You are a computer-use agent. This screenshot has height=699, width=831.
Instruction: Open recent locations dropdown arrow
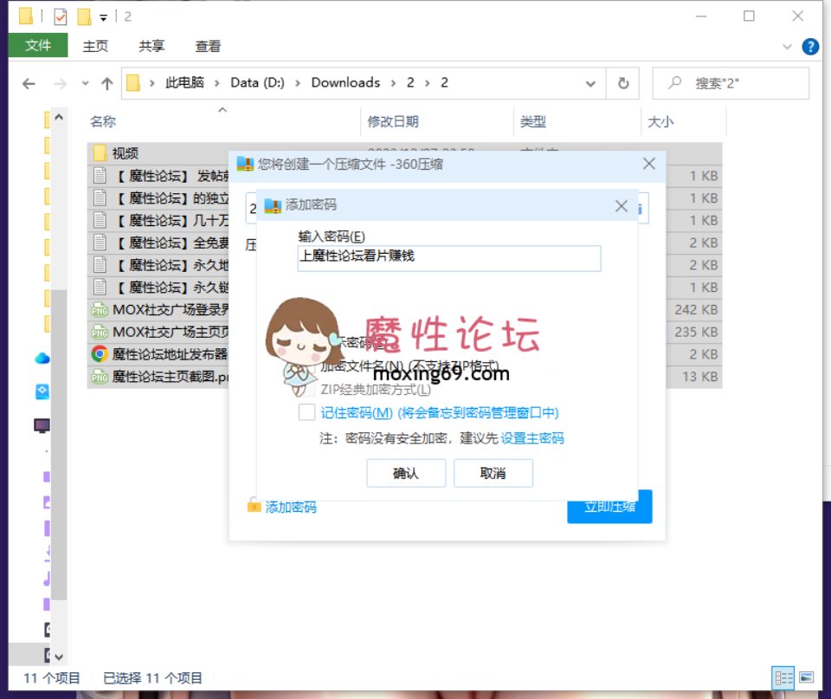pos(85,83)
